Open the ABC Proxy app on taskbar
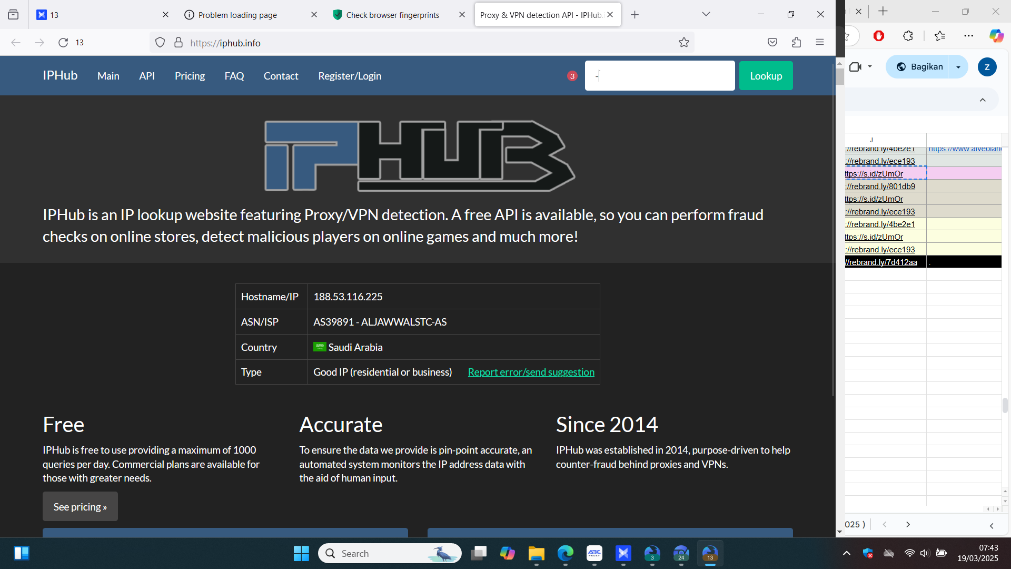Image resolution: width=1011 pixels, height=569 pixels. click(x=594, y=553)
